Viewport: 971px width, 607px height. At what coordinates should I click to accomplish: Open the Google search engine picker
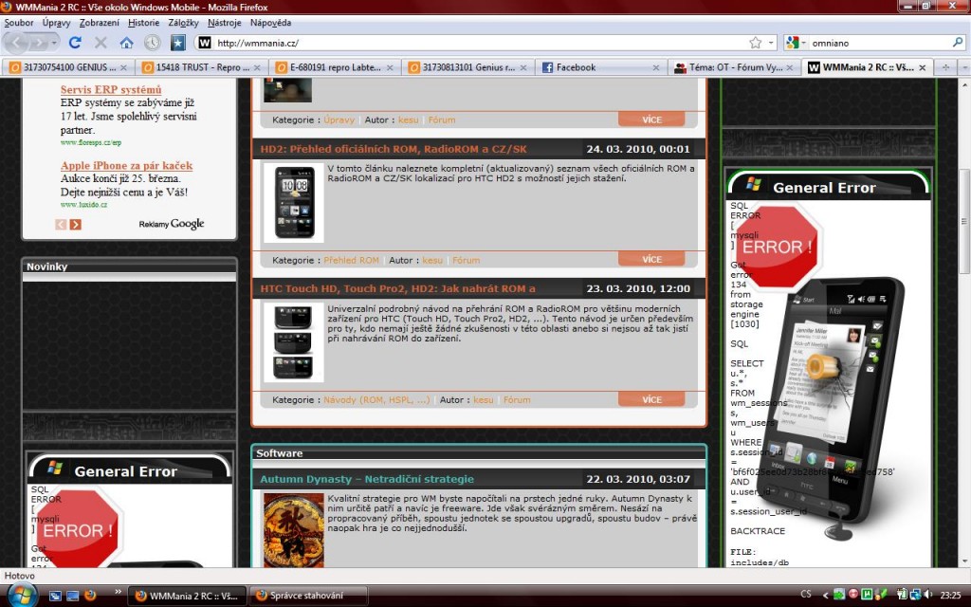[796, 43]
